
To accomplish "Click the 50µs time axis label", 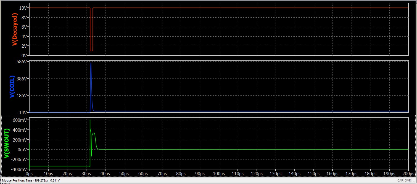I will tap(124, 174).
